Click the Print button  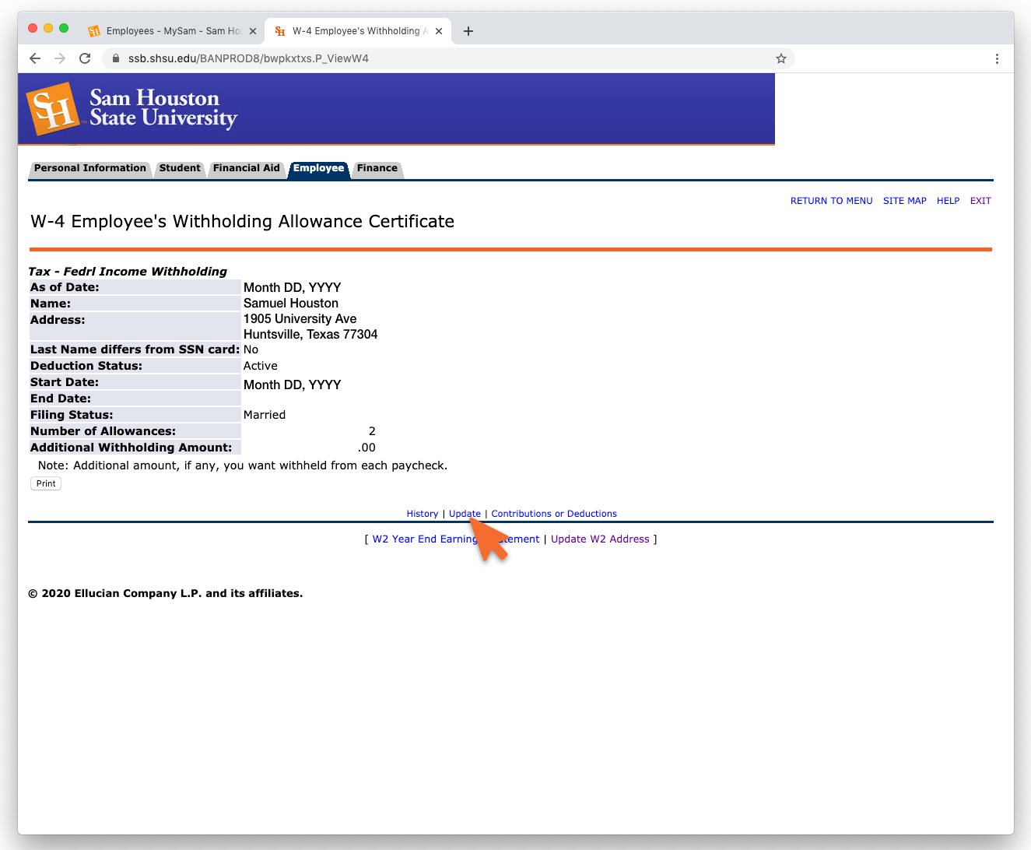coord(46,483)
